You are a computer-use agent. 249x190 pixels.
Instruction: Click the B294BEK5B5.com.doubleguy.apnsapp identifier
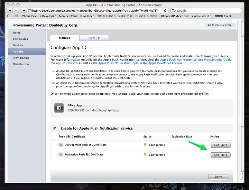coord(93,111)
